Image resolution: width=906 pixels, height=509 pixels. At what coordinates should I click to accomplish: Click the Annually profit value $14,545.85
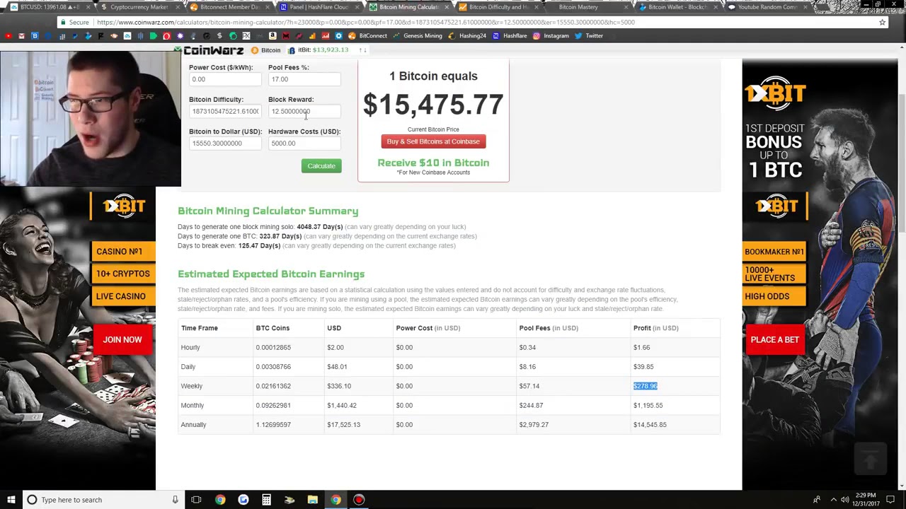click(x=650, y=425)
